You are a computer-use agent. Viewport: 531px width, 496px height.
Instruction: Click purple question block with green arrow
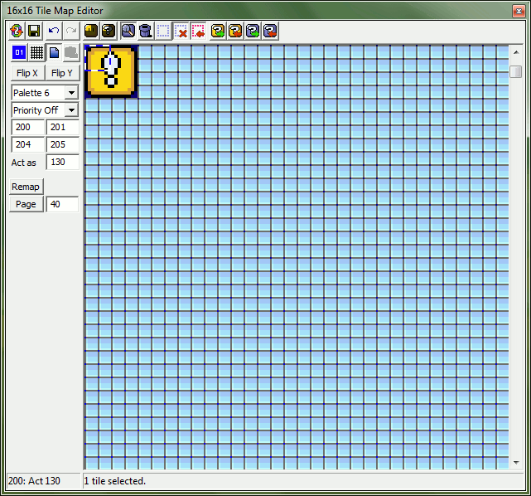(x=253, y=32)
